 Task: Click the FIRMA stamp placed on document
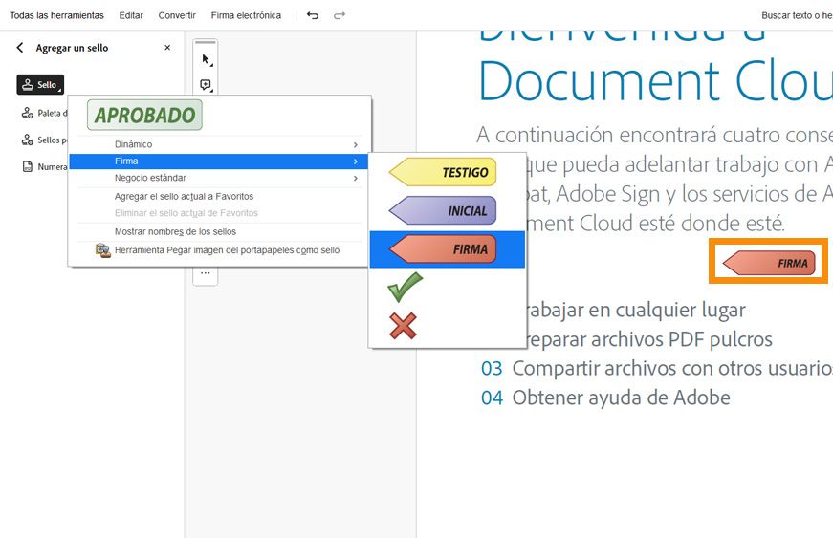(769, 263)
